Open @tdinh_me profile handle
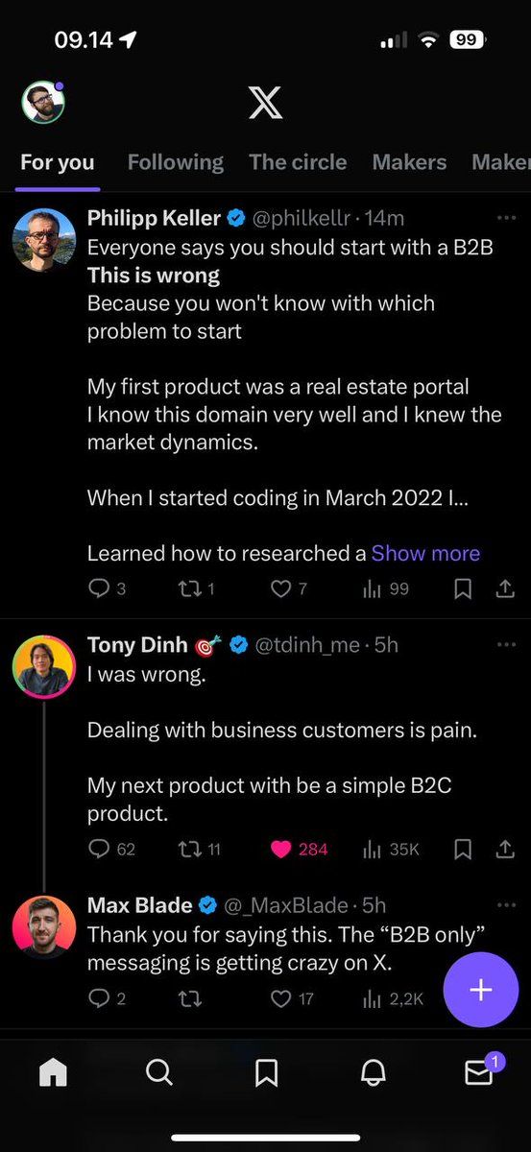Viewport: 531px width, 1152px height. [306, 645]
